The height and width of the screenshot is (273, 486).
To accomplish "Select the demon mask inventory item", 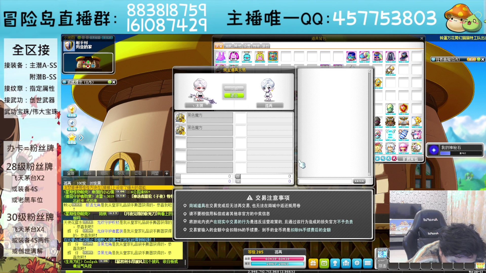I will pyautogui.click(x=391, y=122).
